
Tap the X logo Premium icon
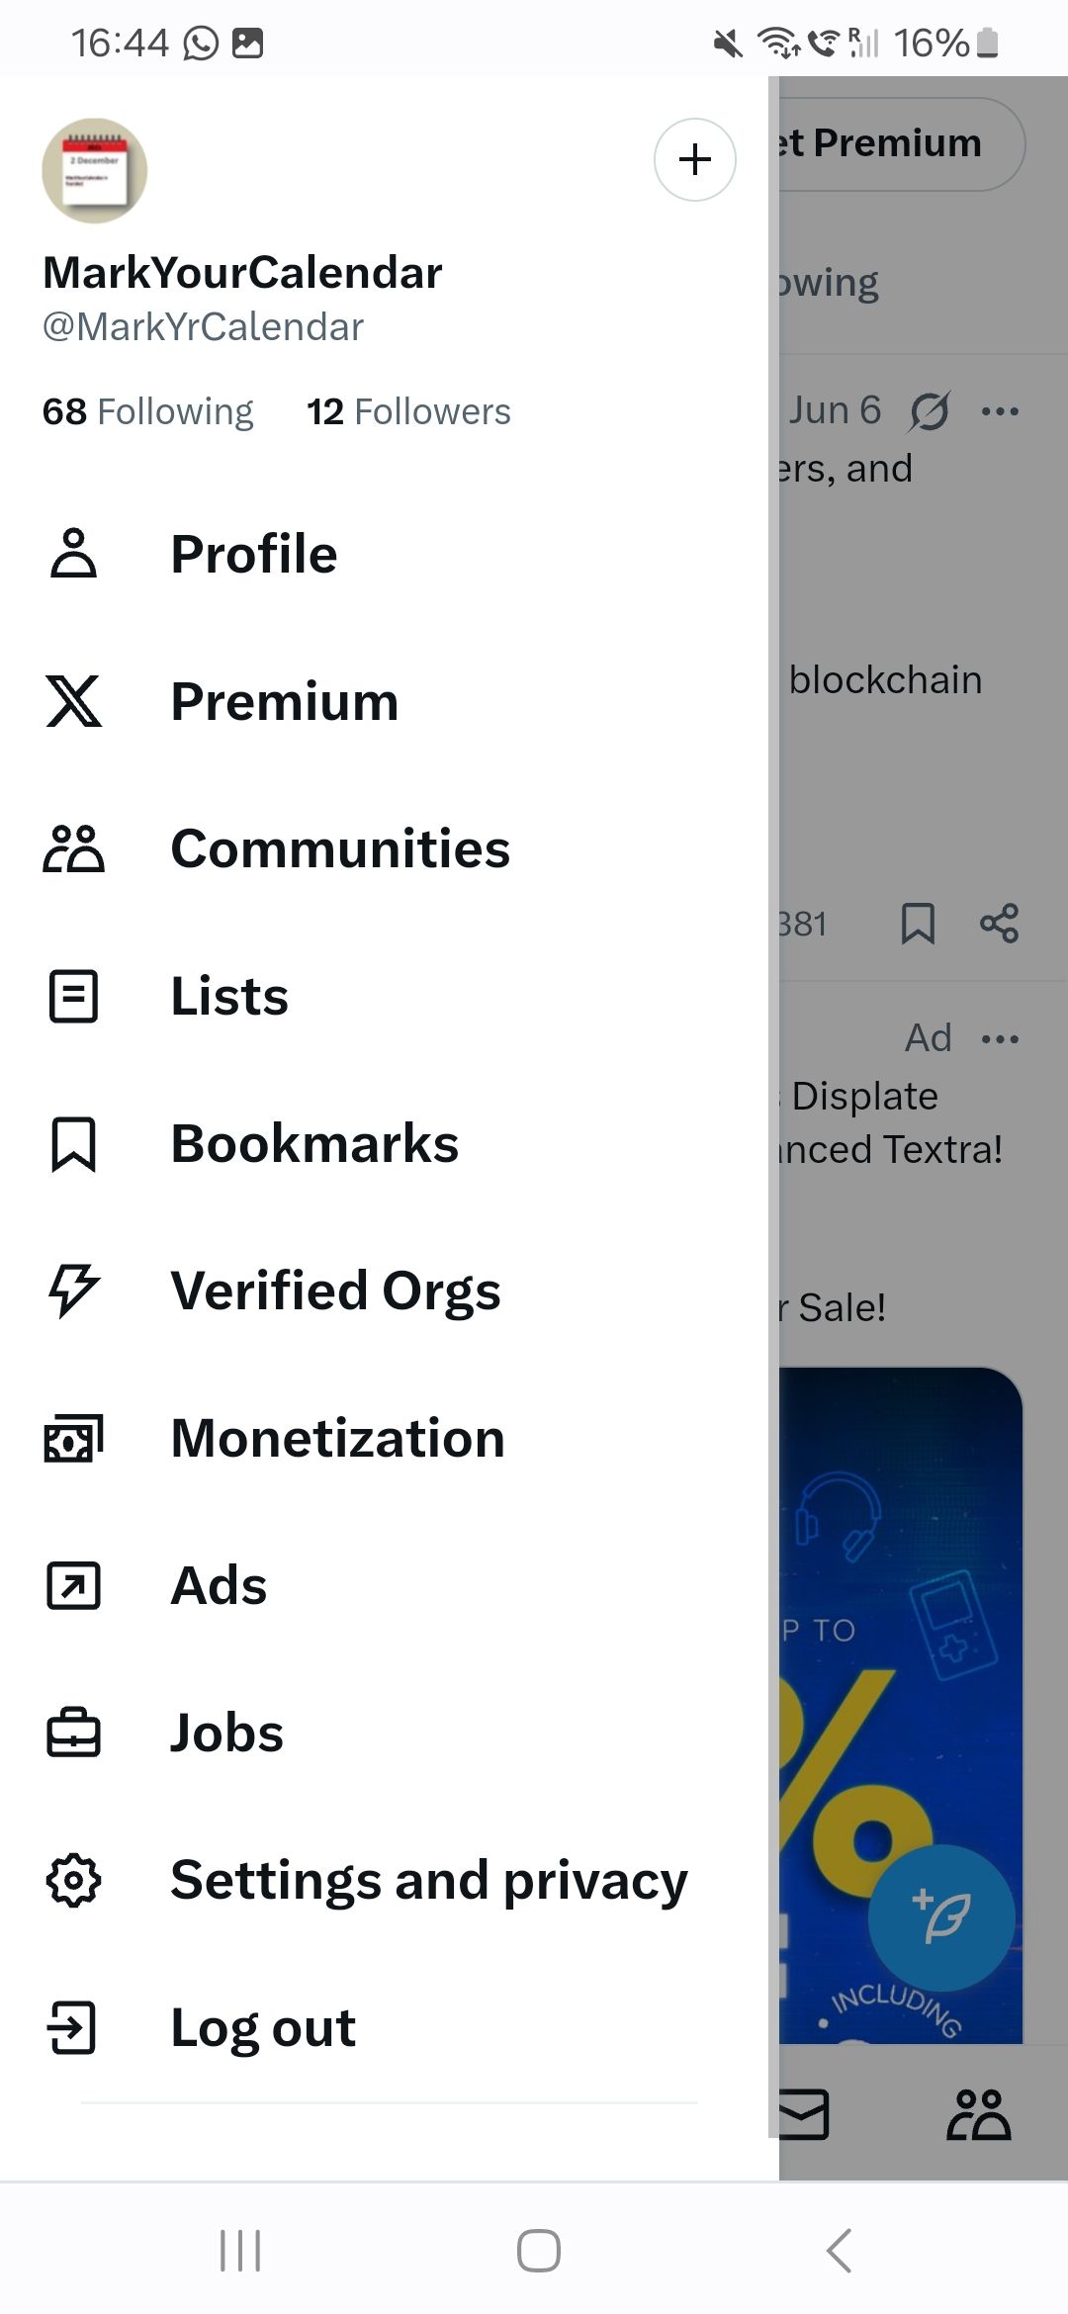pos(74,701)
